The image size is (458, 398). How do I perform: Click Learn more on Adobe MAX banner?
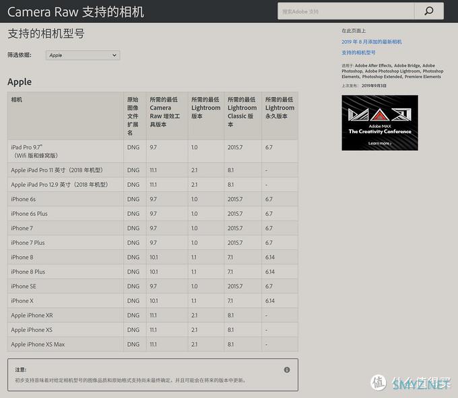(x=379, y=143)
